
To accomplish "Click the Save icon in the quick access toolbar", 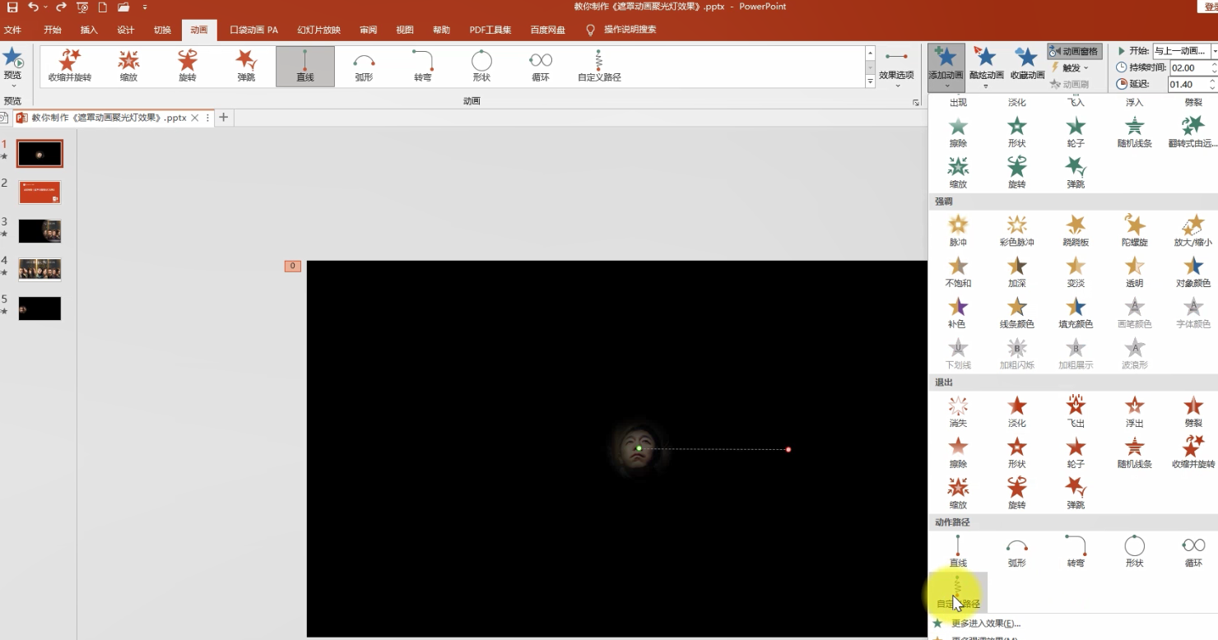I will click(x=12, y=7).
